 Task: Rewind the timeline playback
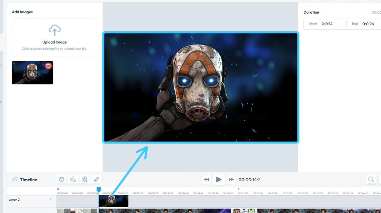pyautogui.click(x=206, y=180)
